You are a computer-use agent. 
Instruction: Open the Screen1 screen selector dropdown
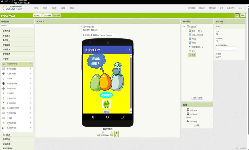[38, 15]
